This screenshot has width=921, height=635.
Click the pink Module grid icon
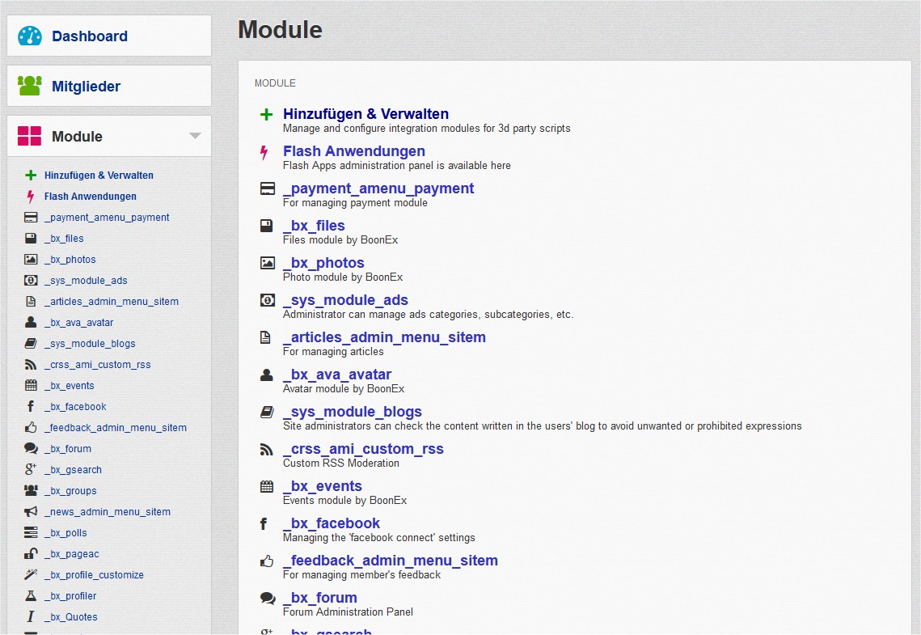[x=30, y=136]
